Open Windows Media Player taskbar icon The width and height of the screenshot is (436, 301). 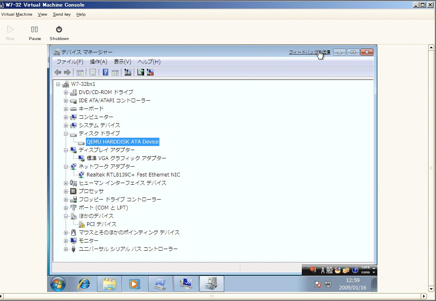click(135, 284)
